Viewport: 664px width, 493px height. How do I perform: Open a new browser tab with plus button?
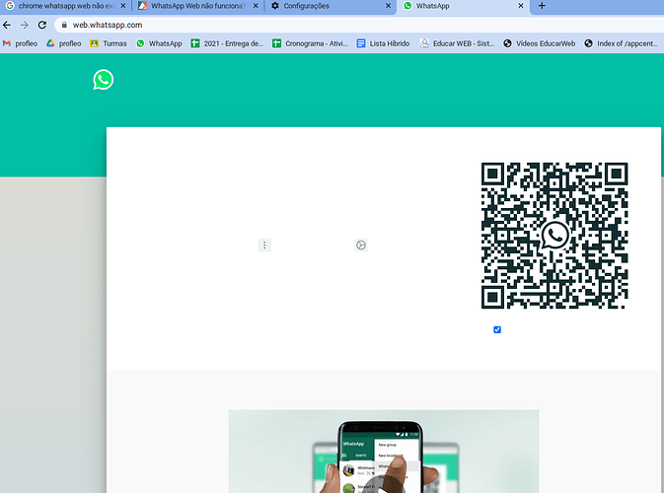542,6
